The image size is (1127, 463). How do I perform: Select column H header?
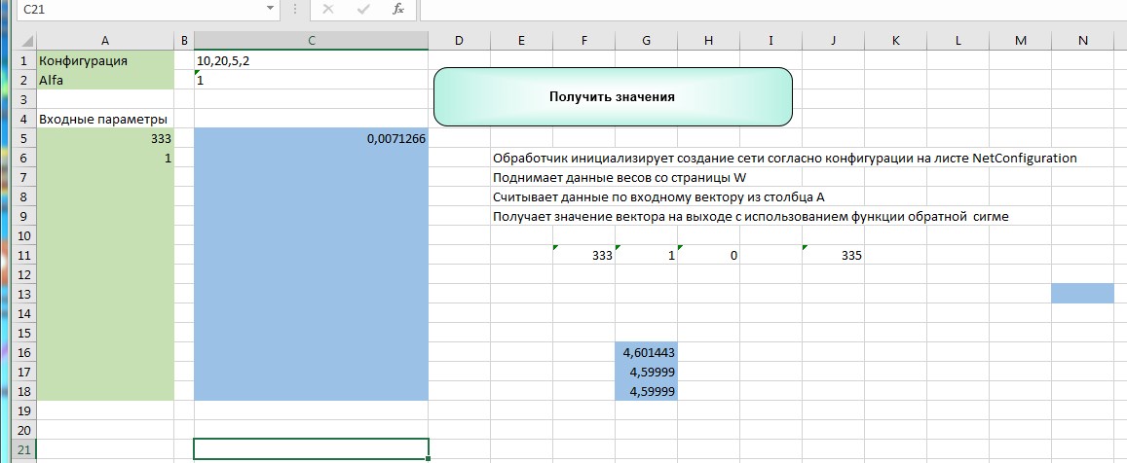(709, 41)
